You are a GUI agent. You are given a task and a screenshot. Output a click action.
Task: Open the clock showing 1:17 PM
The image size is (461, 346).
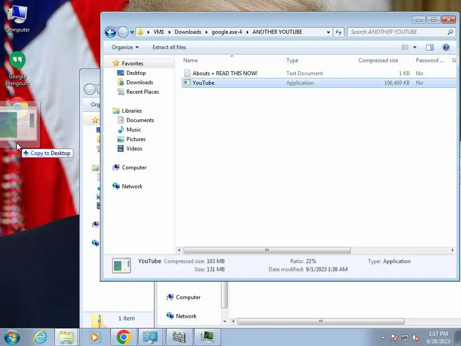tap(438, 337)
